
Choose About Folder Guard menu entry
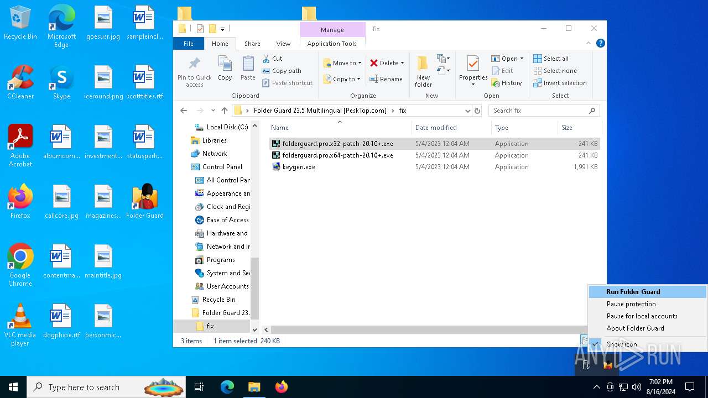(x=648, y=328)
